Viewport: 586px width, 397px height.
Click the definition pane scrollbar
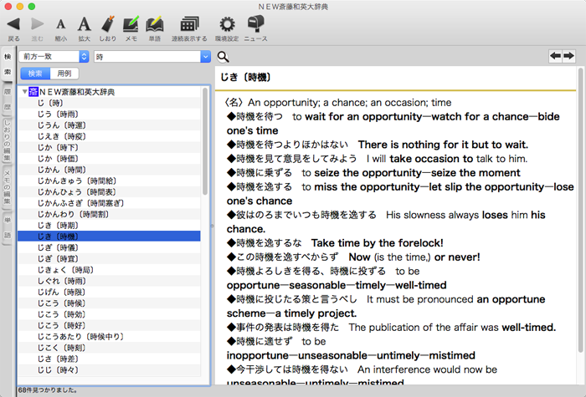[580, 210]
